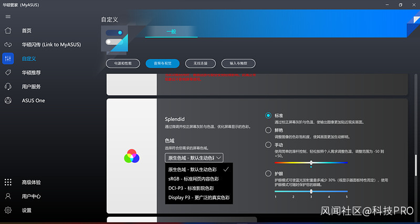420x224 pixels.
Task: Minimize the MyASUS window
Action: (387, 5)
